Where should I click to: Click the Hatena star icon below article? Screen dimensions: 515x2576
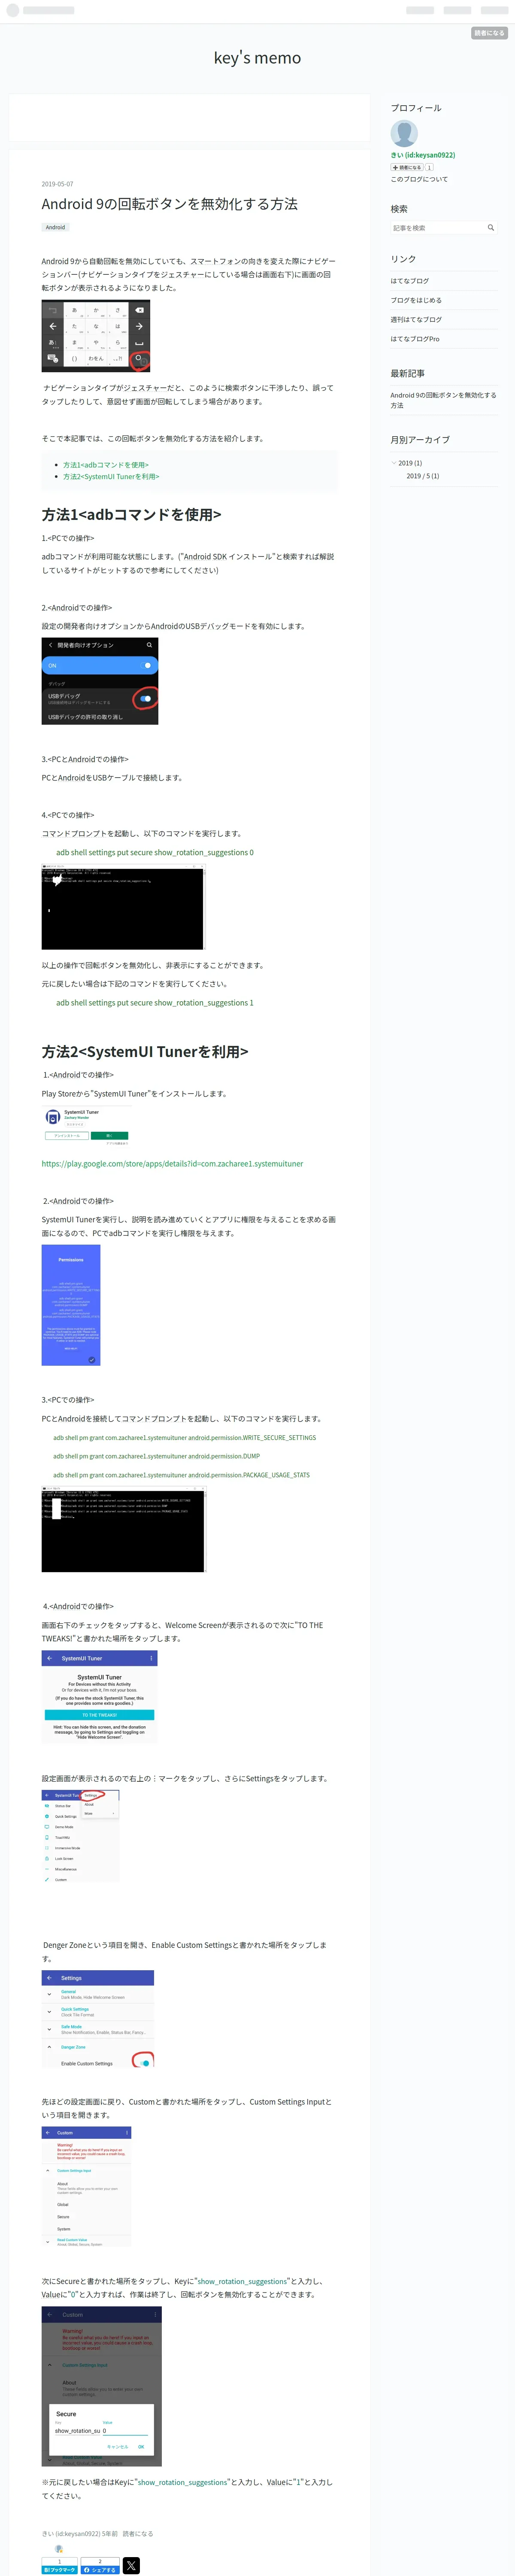(59, 2549)
